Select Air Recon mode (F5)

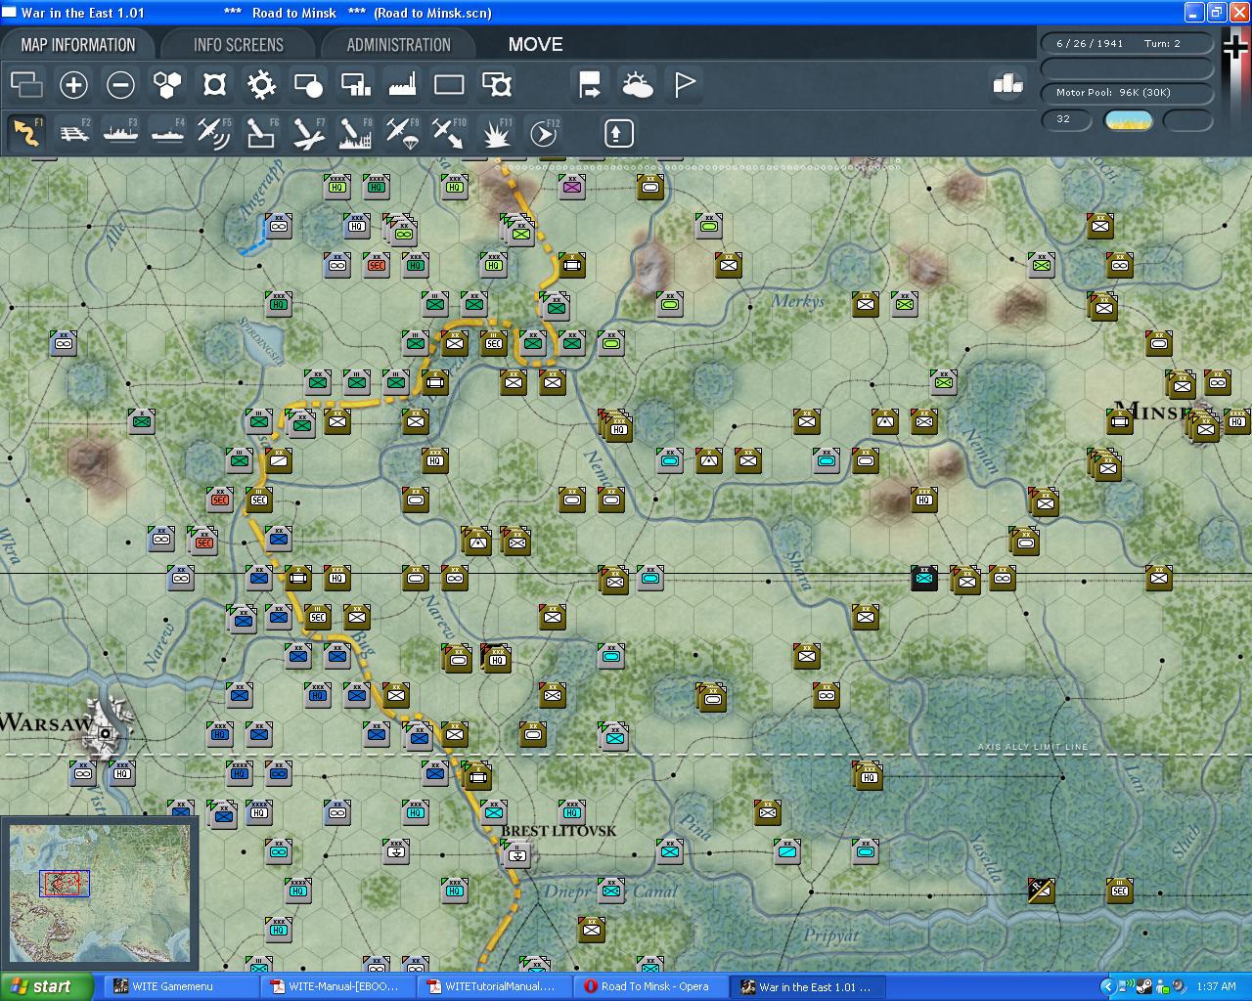pos(213,133)
